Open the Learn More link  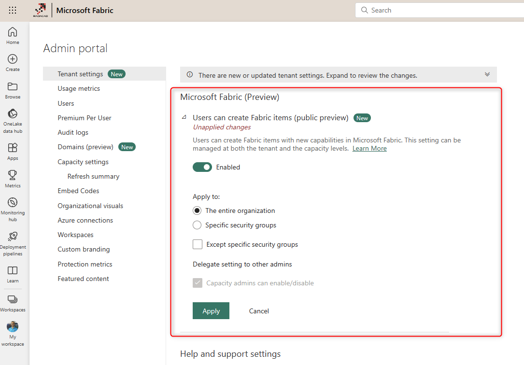(369, 148)
